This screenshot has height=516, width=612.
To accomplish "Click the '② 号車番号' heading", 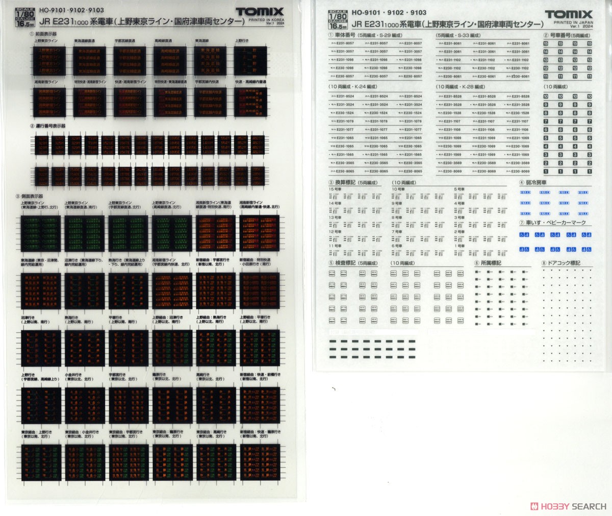I will pos(556,36).
